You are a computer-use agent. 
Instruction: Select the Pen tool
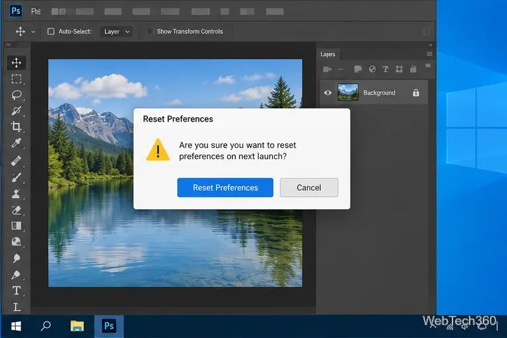point(17,275)
